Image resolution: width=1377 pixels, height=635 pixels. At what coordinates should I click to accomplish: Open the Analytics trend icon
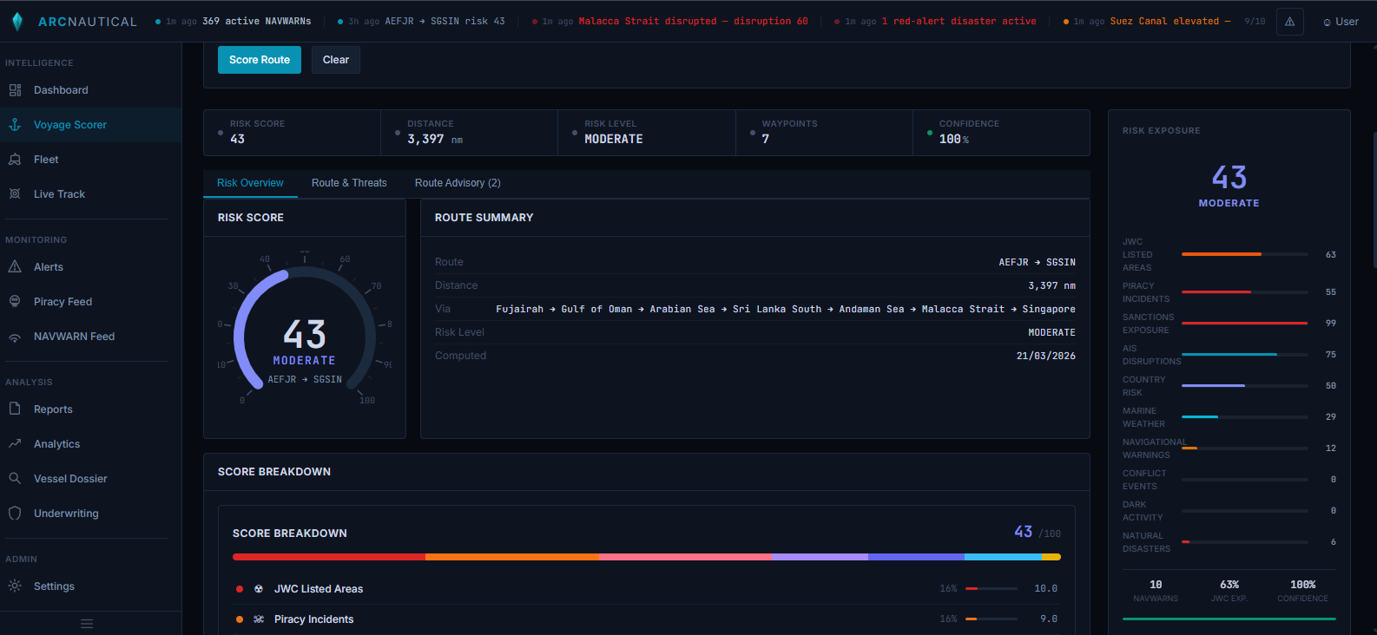(x=15, y=444)
